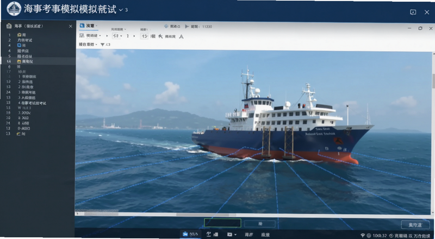The width and height of the screenshot is (435, 239).
Task: Select the sidebar row ending in 'A0I0'
Action: pos(39,128)
